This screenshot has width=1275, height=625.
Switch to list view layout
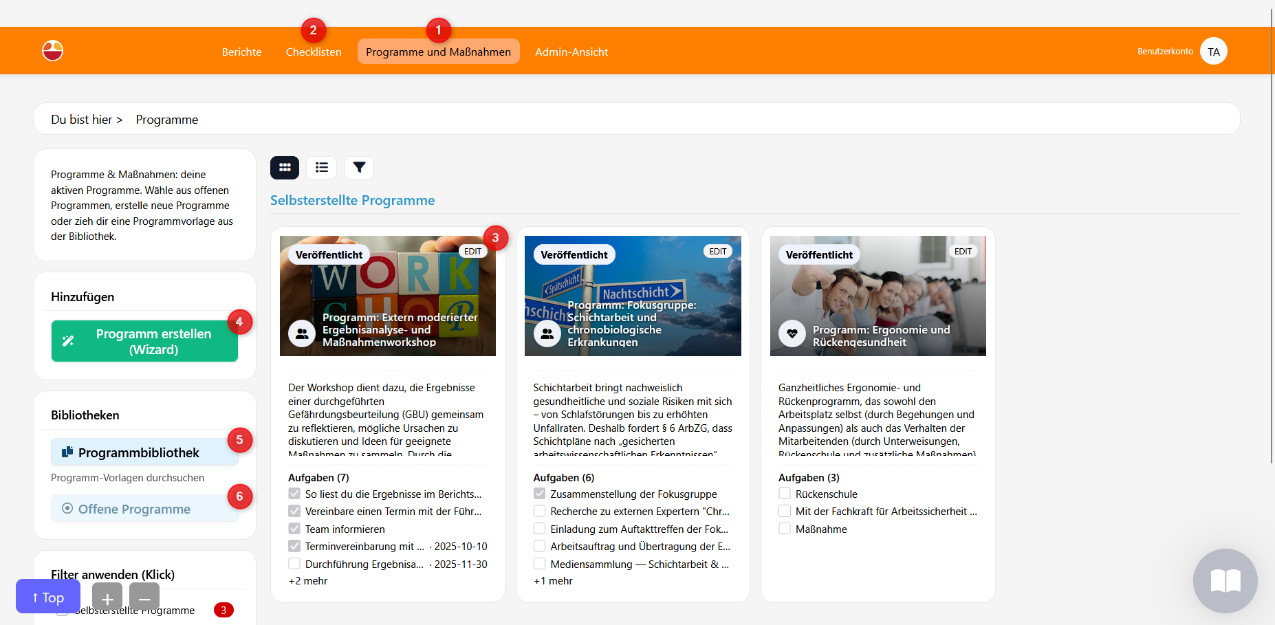click(x=321, y=167)
